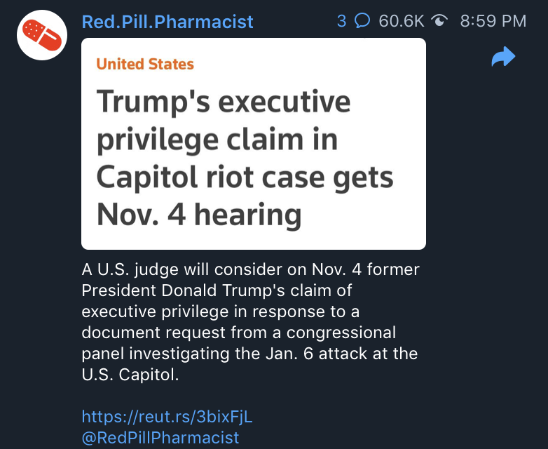Image resolution: width=548 pixels, height=449 pixels.
Task: Click "Capitol riot case gets" headline line
Action: point(245,177)
